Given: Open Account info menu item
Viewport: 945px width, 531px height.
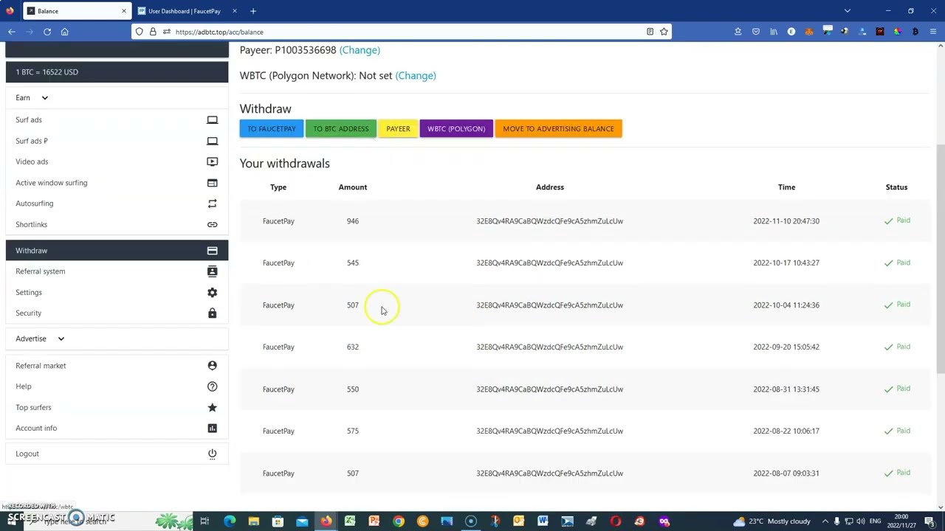Looking at the screenshot, I should pos(117,428).
